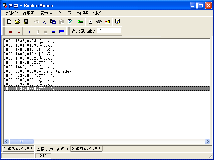The image size is (214, 160).
Task: Open the ファイル(F) menu
Action: 10,13
